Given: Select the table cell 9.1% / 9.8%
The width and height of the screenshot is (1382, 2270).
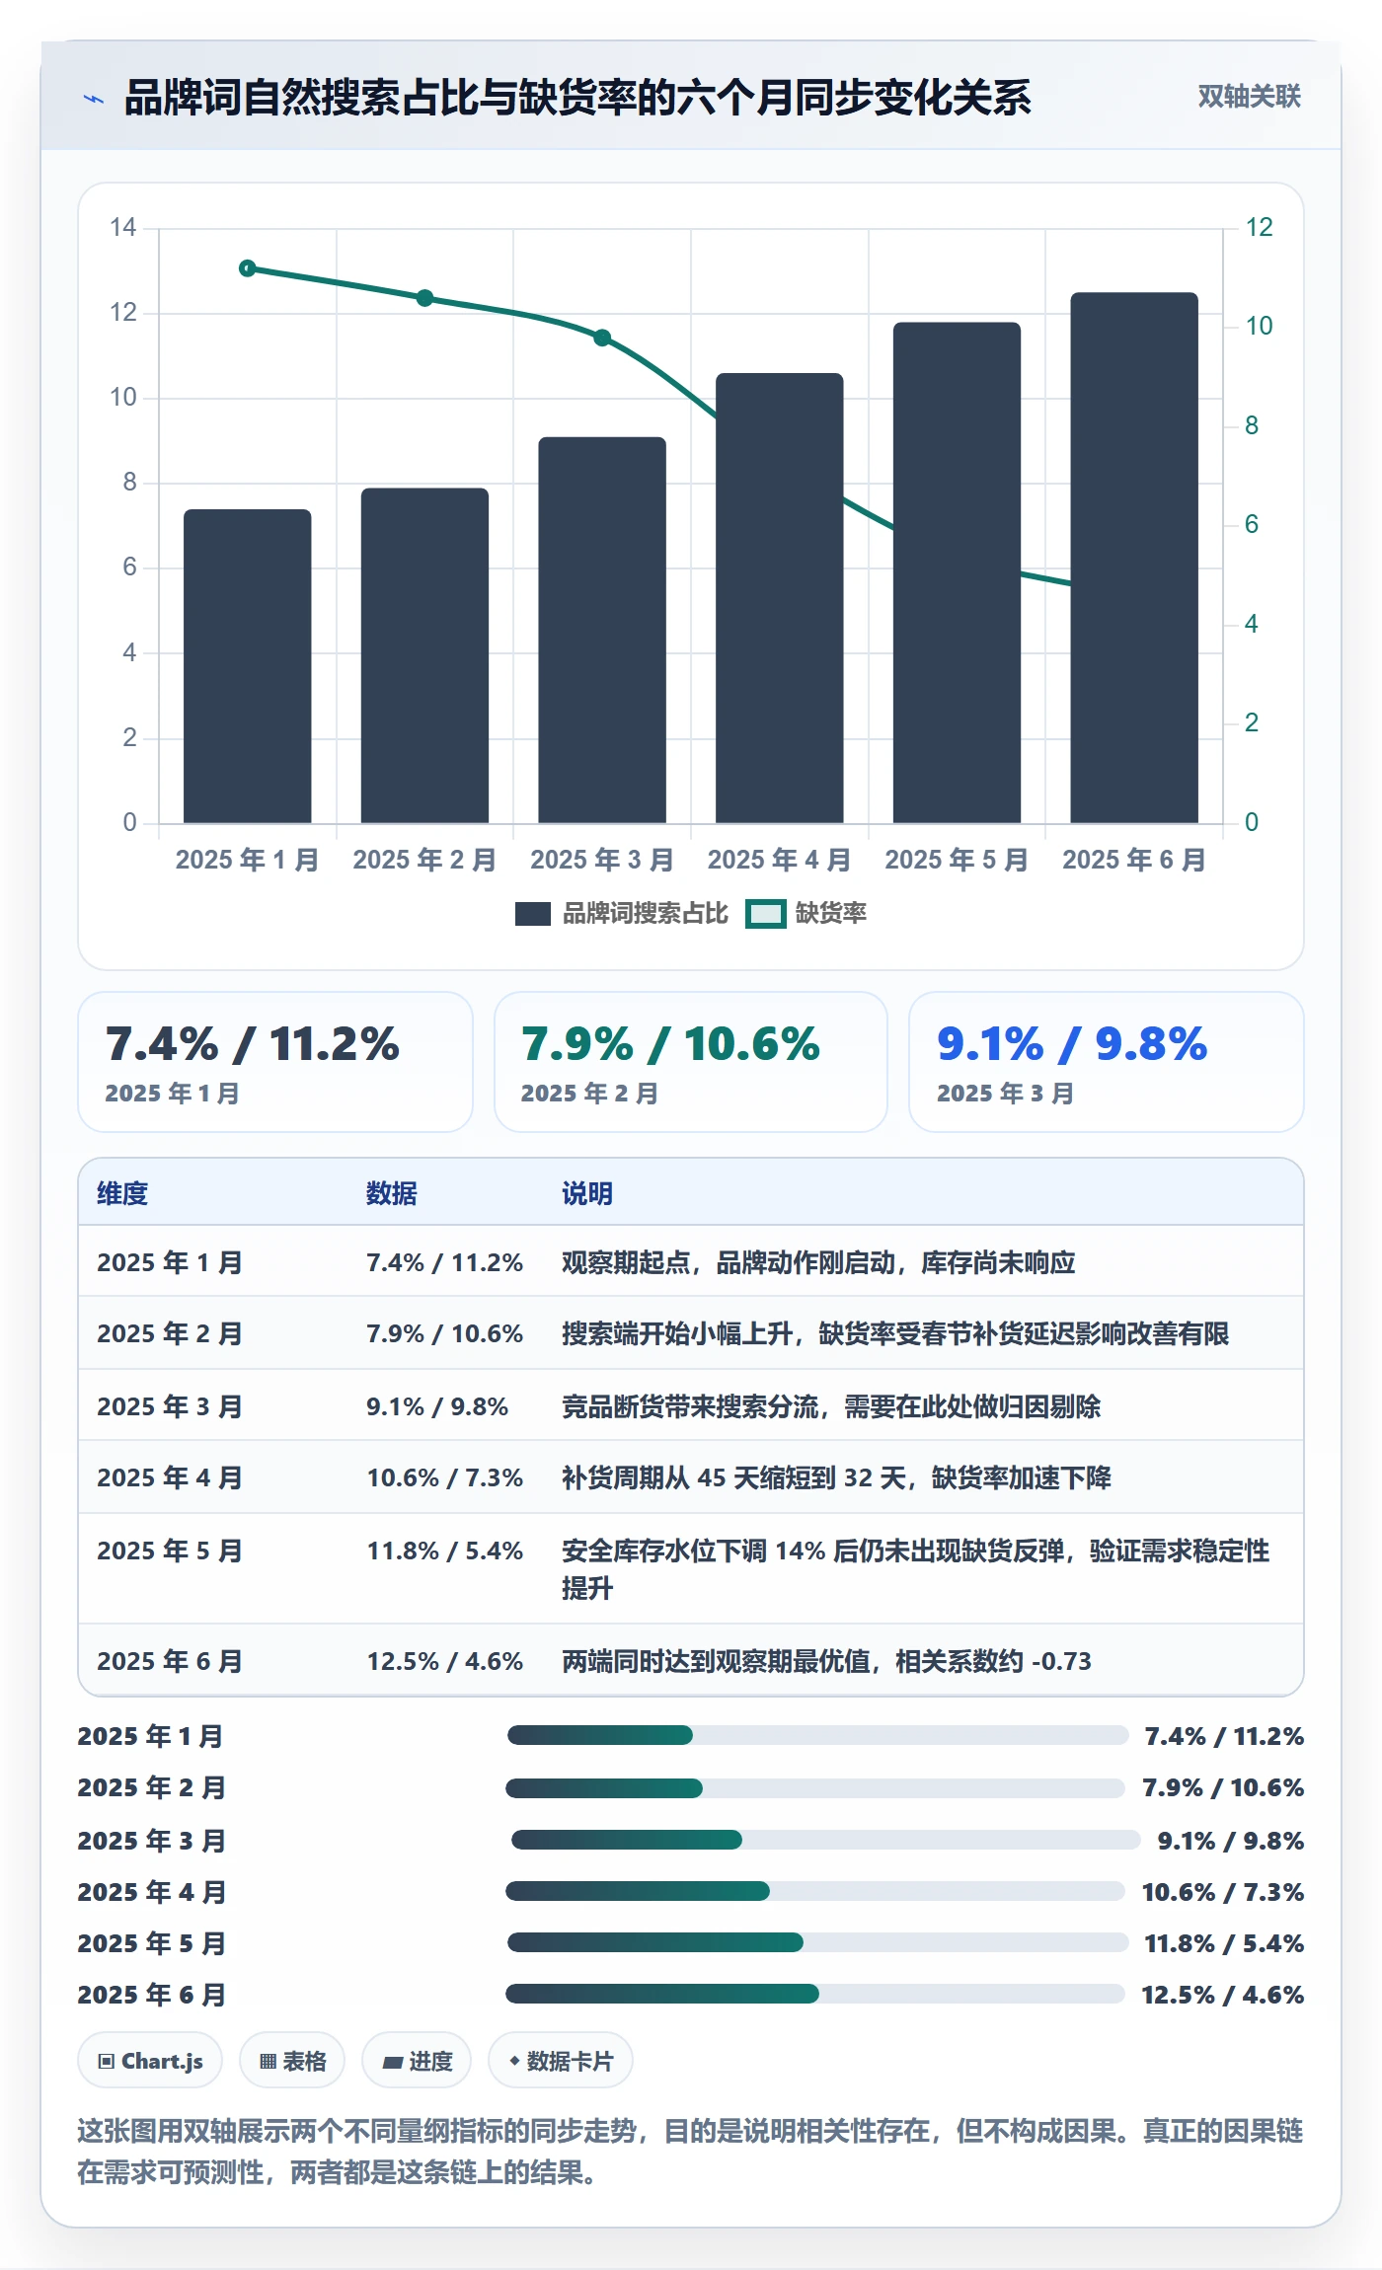Looking at the screenshot, I should point(437,1406).
